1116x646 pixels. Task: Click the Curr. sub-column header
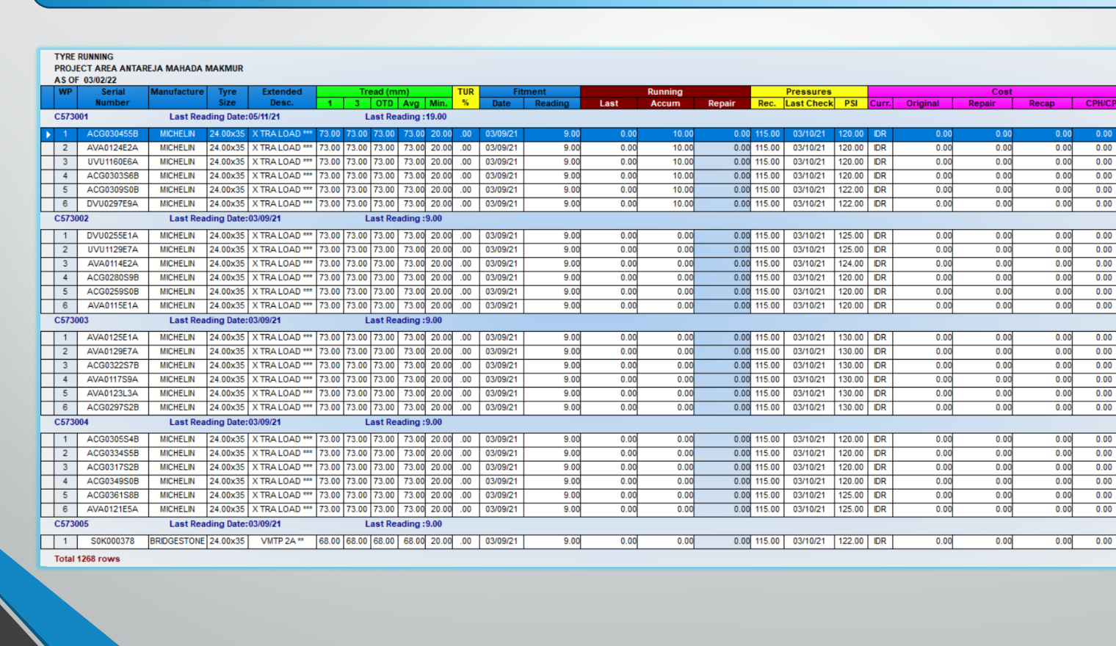pos(880,104)
